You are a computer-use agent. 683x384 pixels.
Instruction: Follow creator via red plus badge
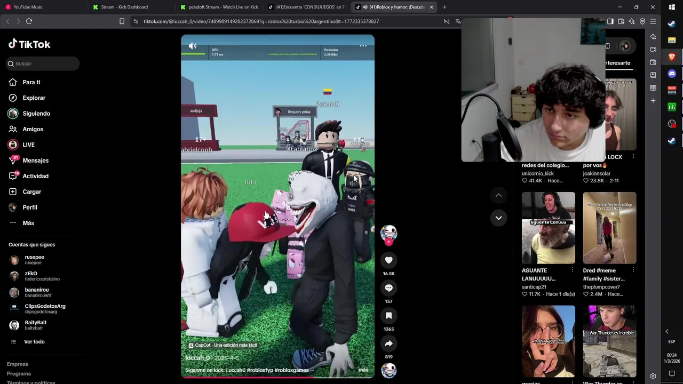[388, 242]
